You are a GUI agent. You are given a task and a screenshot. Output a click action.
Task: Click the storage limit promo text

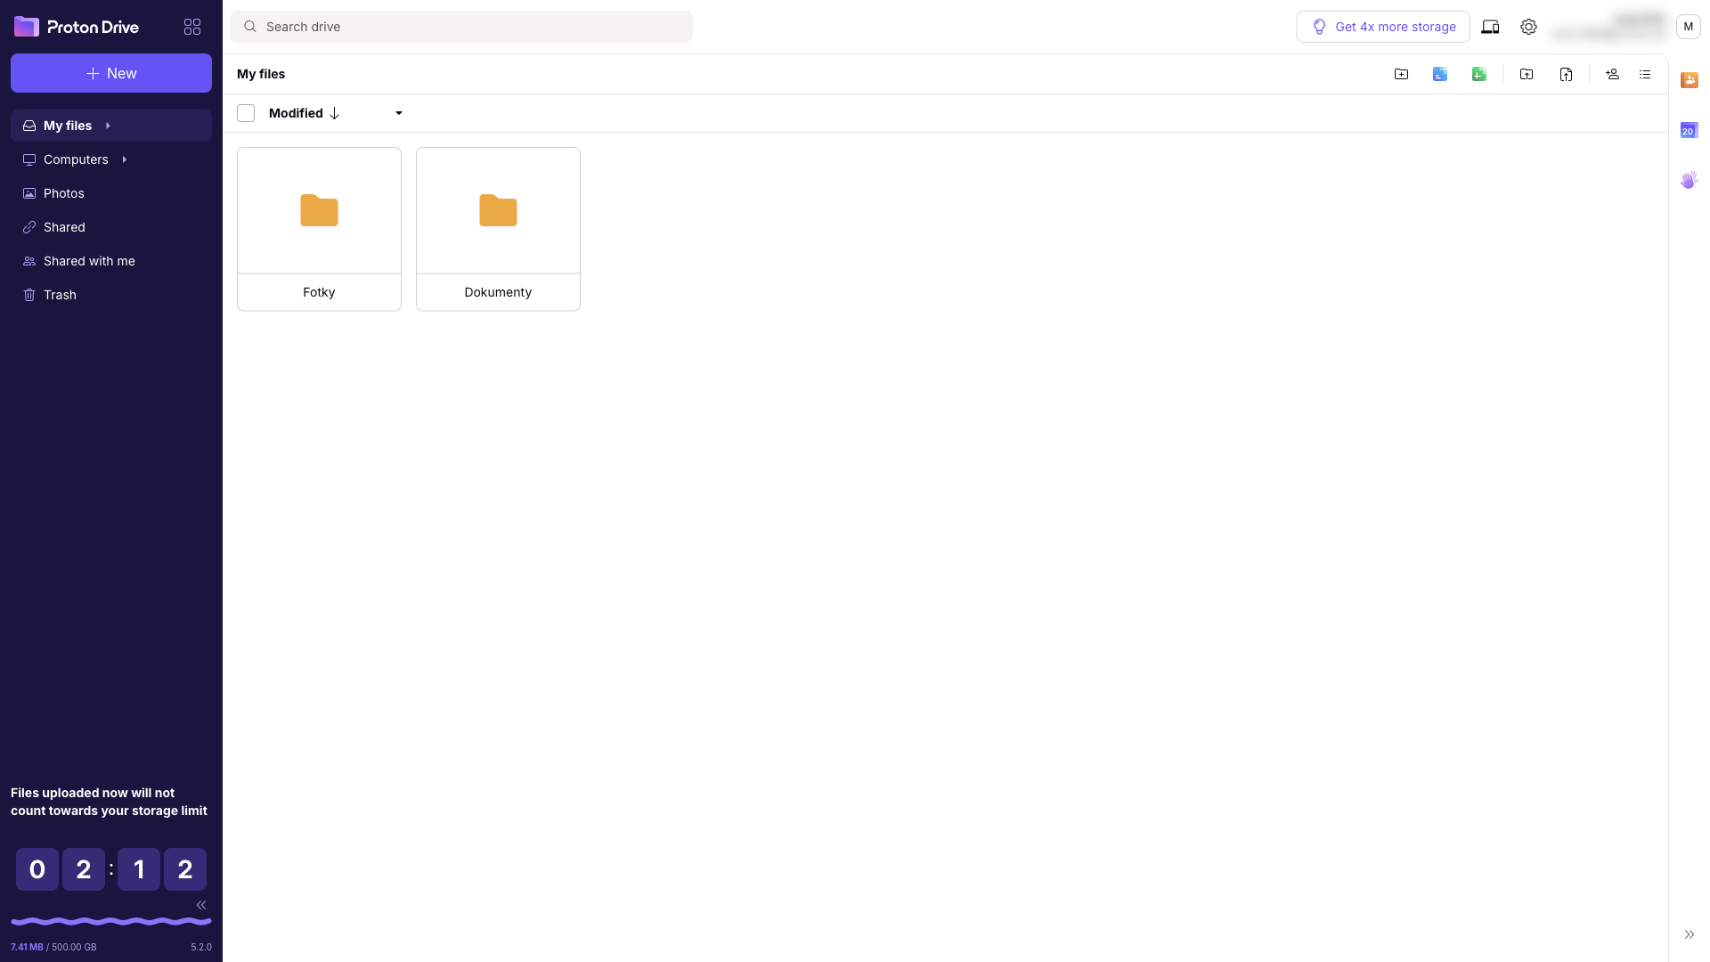point(109,802)
